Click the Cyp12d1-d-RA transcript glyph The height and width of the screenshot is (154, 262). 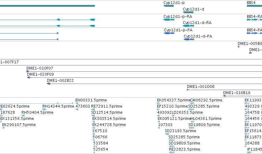click(x=188, y=26)
